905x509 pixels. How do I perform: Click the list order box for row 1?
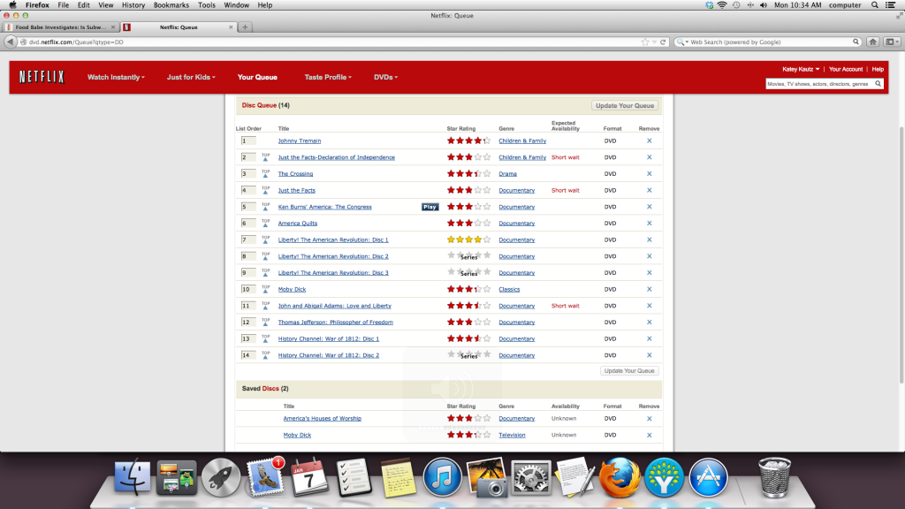[248, 141]
